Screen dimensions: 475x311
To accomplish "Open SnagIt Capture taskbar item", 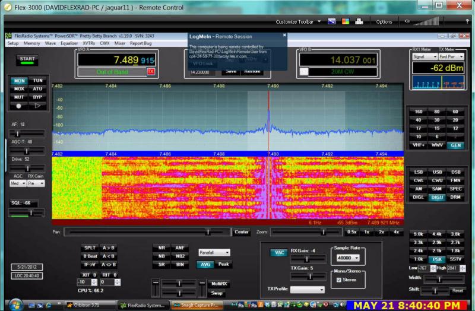I will coord(197,305).
